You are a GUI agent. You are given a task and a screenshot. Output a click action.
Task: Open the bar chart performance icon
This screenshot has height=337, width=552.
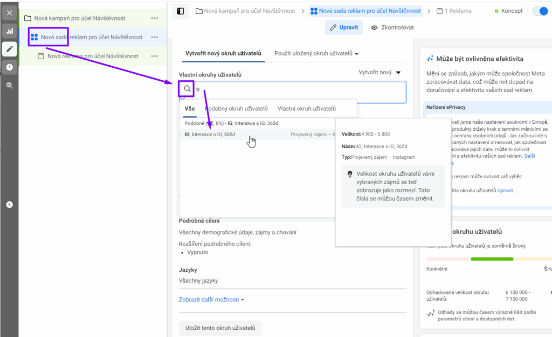pyautogui.click(x=9, y=31)
